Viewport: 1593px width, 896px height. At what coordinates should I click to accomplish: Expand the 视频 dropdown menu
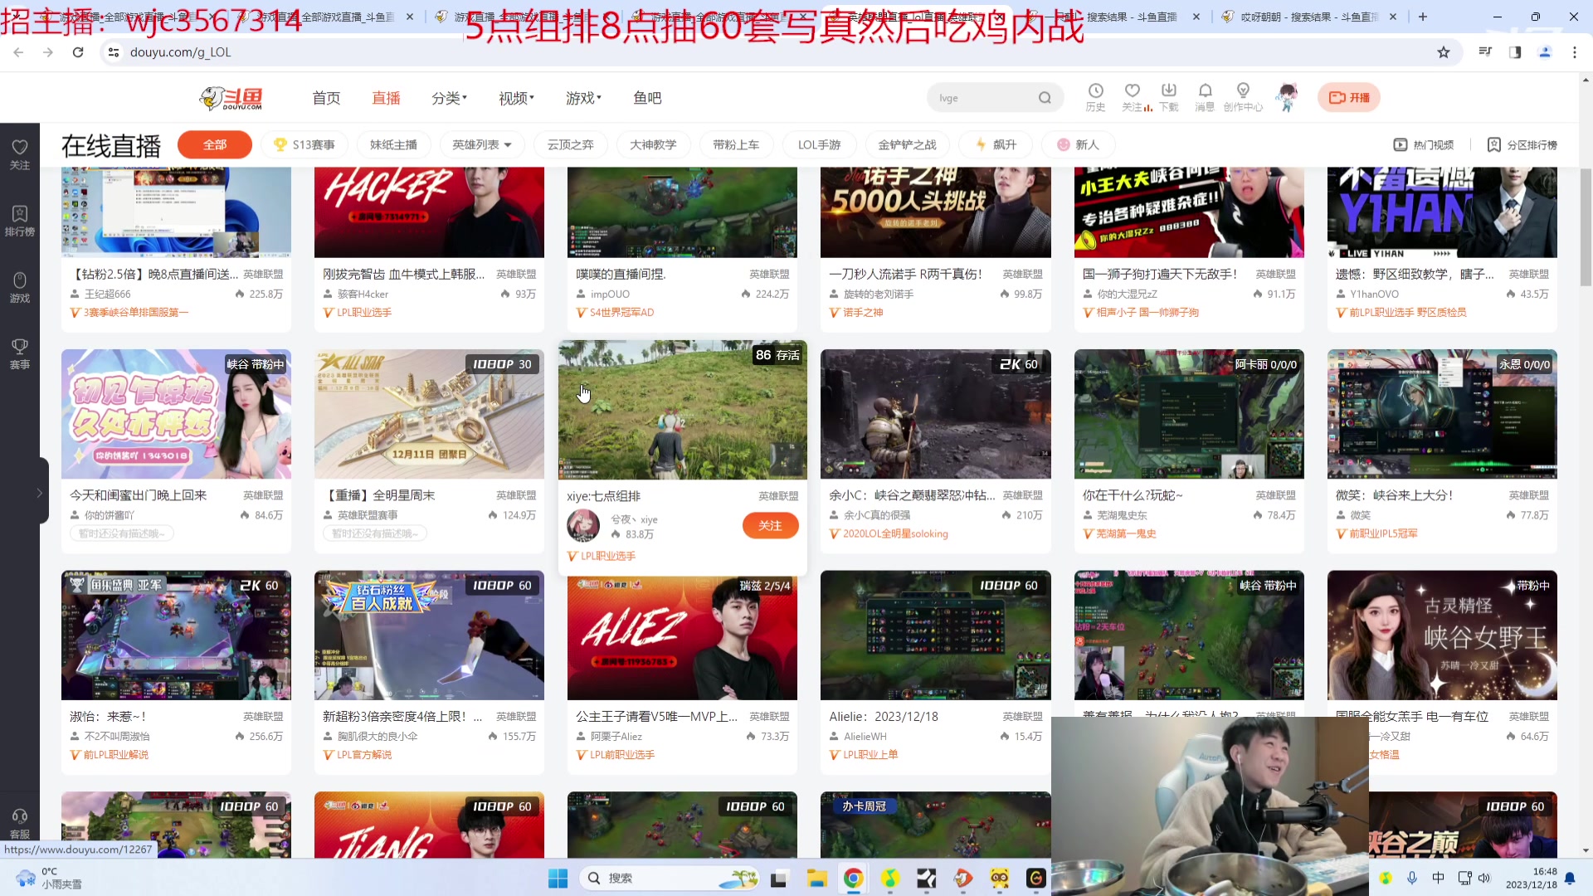[516, 98]
